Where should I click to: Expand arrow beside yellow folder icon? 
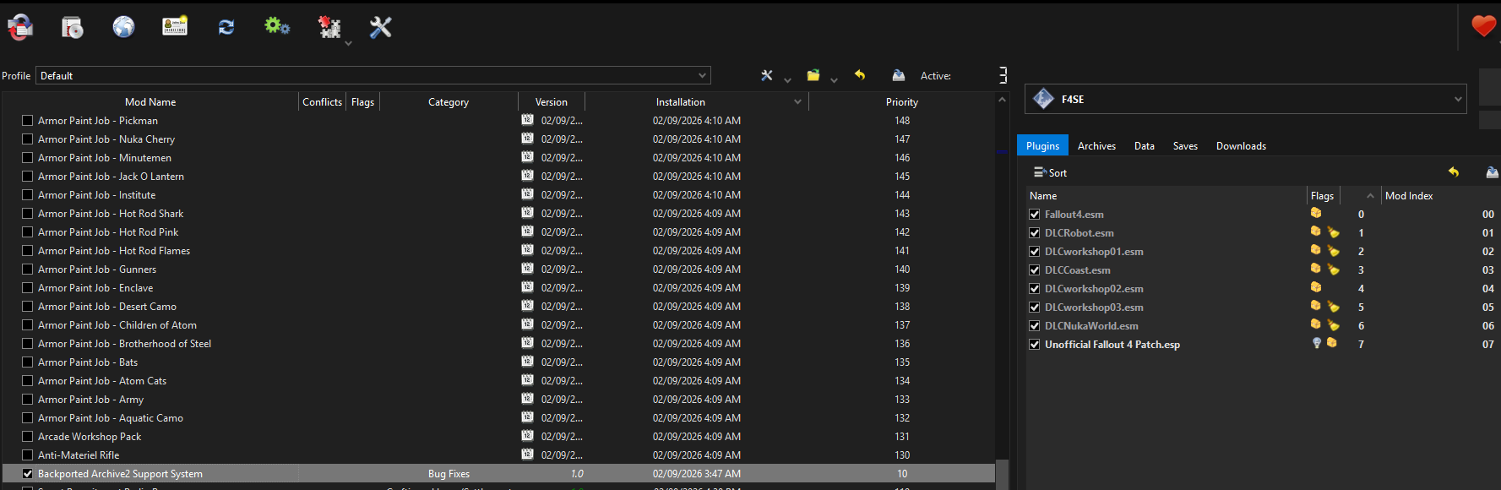[834, 80]
